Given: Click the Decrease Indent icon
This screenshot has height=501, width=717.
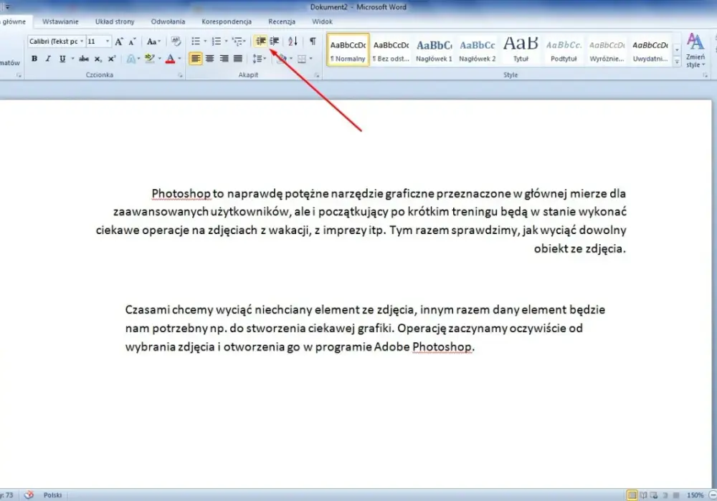Looking at the screenshot, I should (261, 42).
